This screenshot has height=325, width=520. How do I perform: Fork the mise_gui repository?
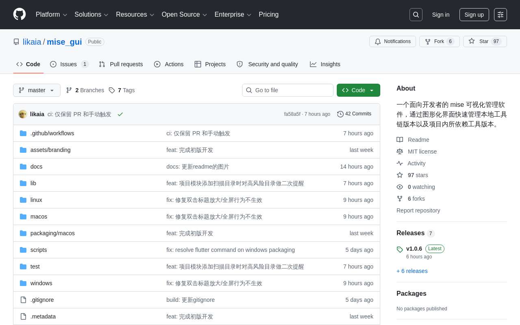pyautogui.click(x=440, y=41)
